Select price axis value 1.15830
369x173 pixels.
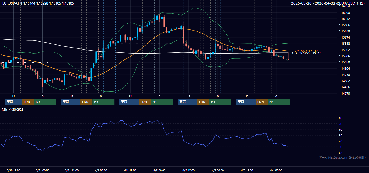[x=344, y=31]
